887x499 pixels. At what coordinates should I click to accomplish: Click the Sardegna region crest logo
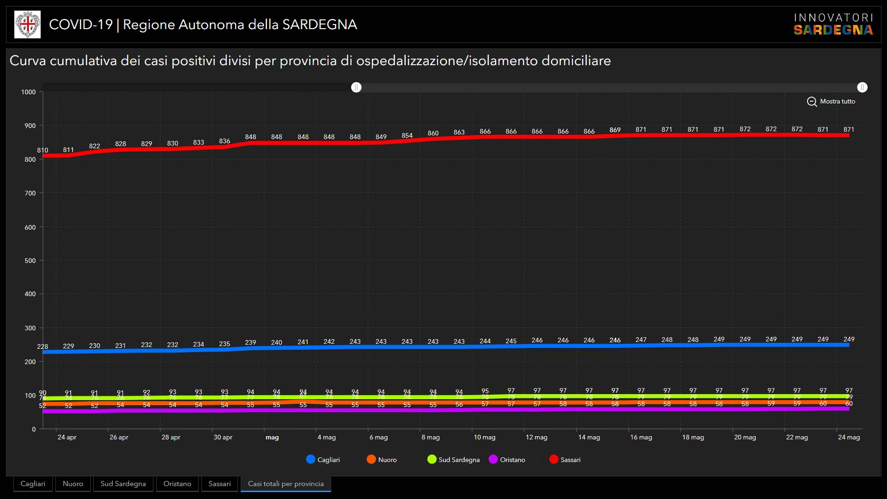coord(27,24)
